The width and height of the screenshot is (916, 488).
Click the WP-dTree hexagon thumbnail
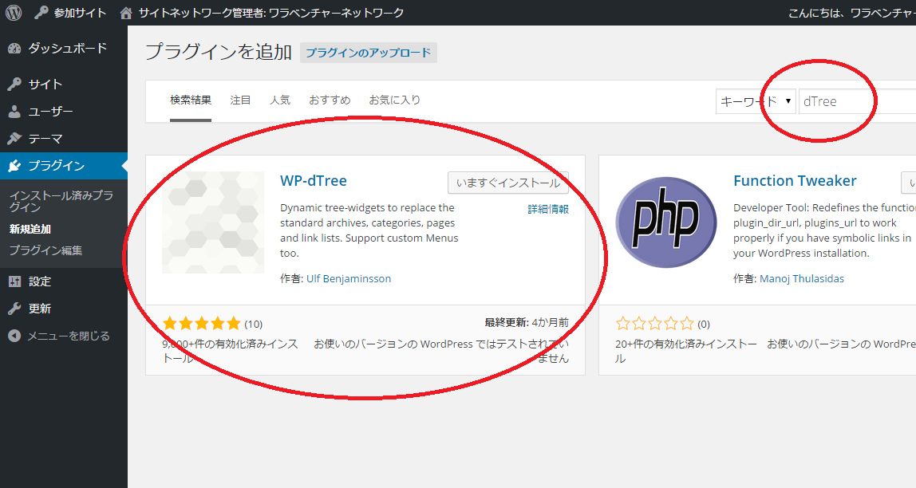[x=213, y=222]
